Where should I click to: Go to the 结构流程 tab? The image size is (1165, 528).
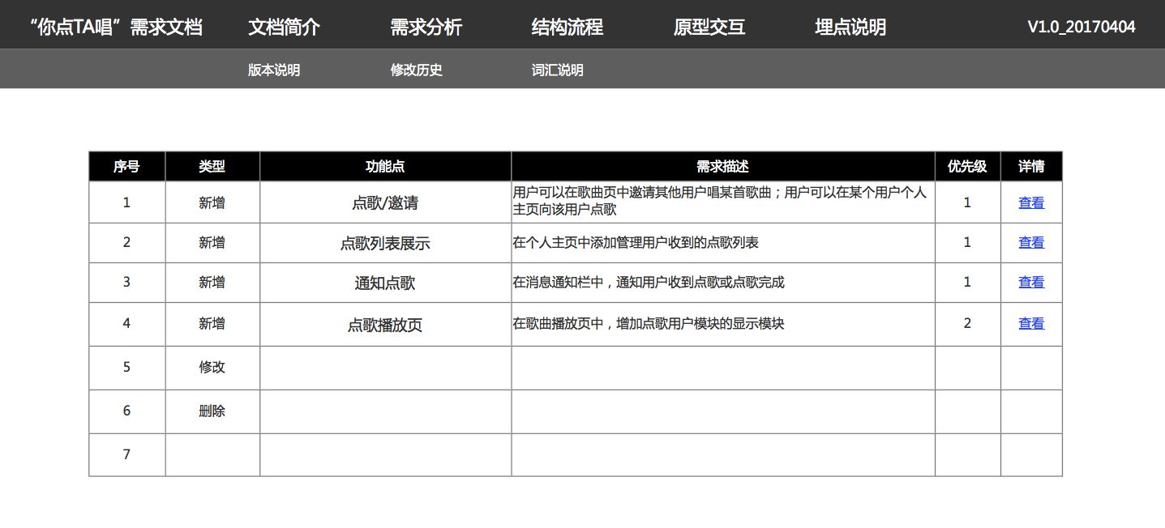pyautogui.click(x=567, y=27)
